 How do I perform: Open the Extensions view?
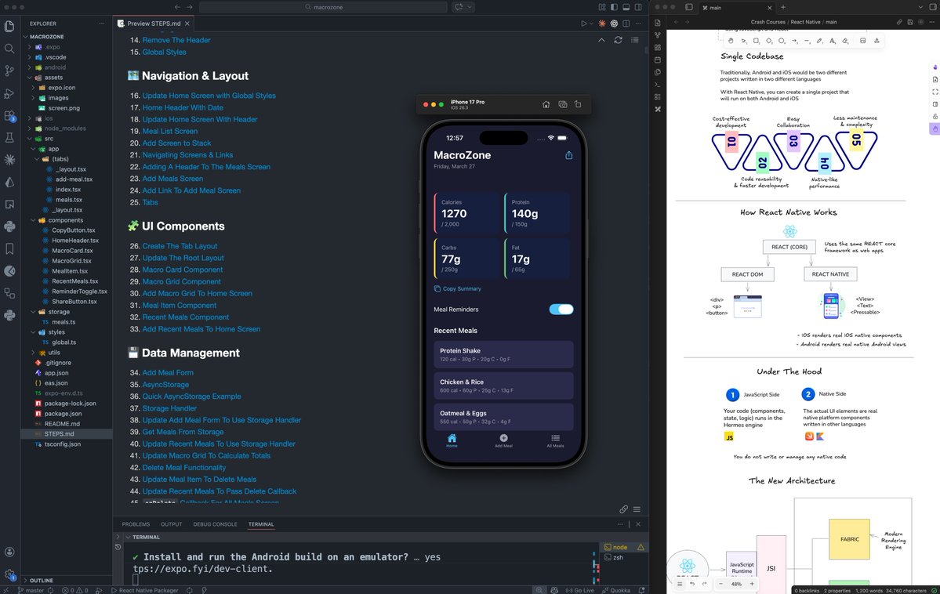click(9, 115)
